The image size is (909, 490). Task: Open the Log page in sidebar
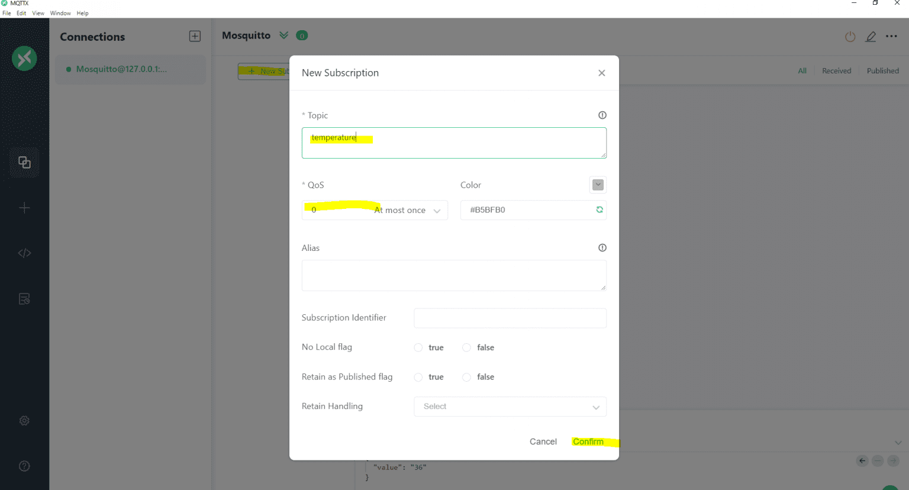click(24, 299)
